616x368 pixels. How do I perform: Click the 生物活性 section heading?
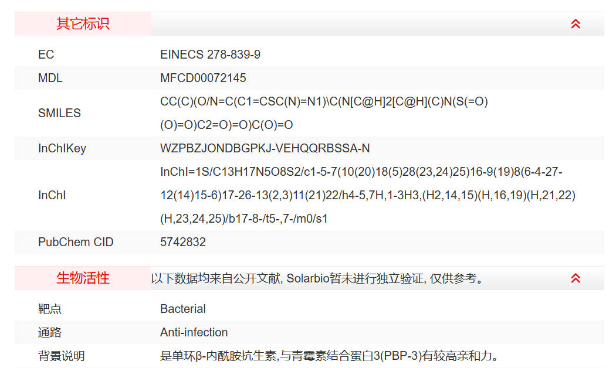pyautogui.click(x=83, y=278)
